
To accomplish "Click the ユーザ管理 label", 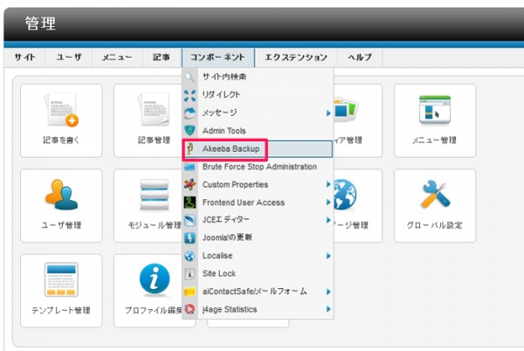I will [x=61, y=225].
